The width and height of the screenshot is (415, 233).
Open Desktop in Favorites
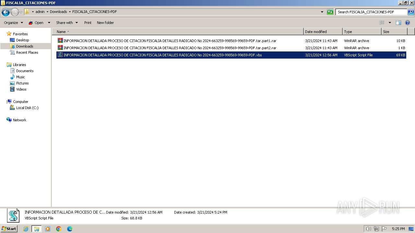pyautogui.click(x=22, y=40)
